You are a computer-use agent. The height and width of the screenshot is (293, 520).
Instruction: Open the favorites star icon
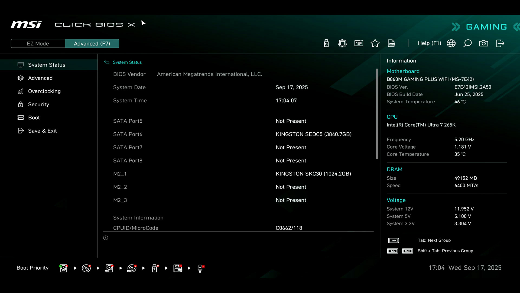pyautogui.click(x=375, y=43)
